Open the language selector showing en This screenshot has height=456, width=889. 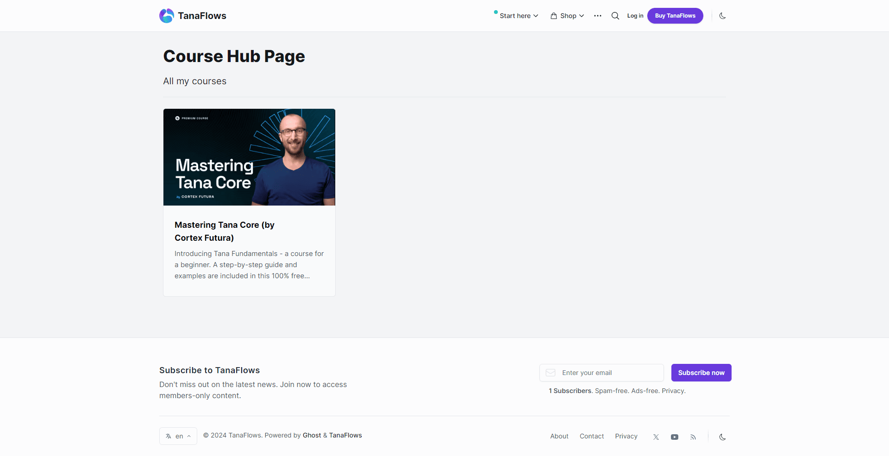point(178,436)
